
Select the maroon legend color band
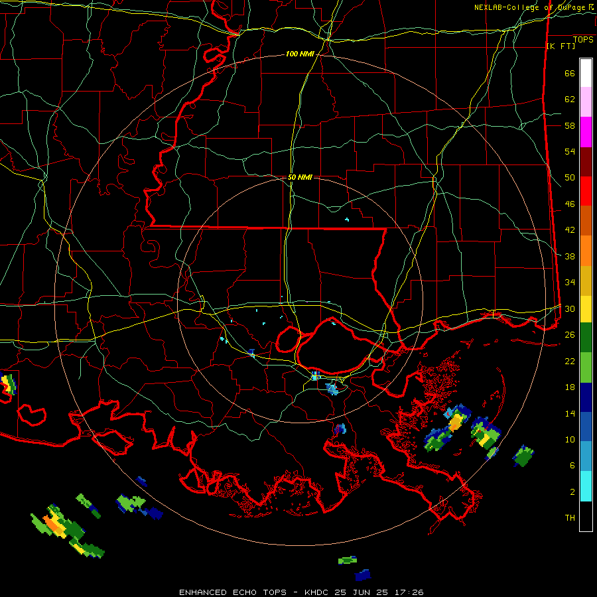point(586,161)
